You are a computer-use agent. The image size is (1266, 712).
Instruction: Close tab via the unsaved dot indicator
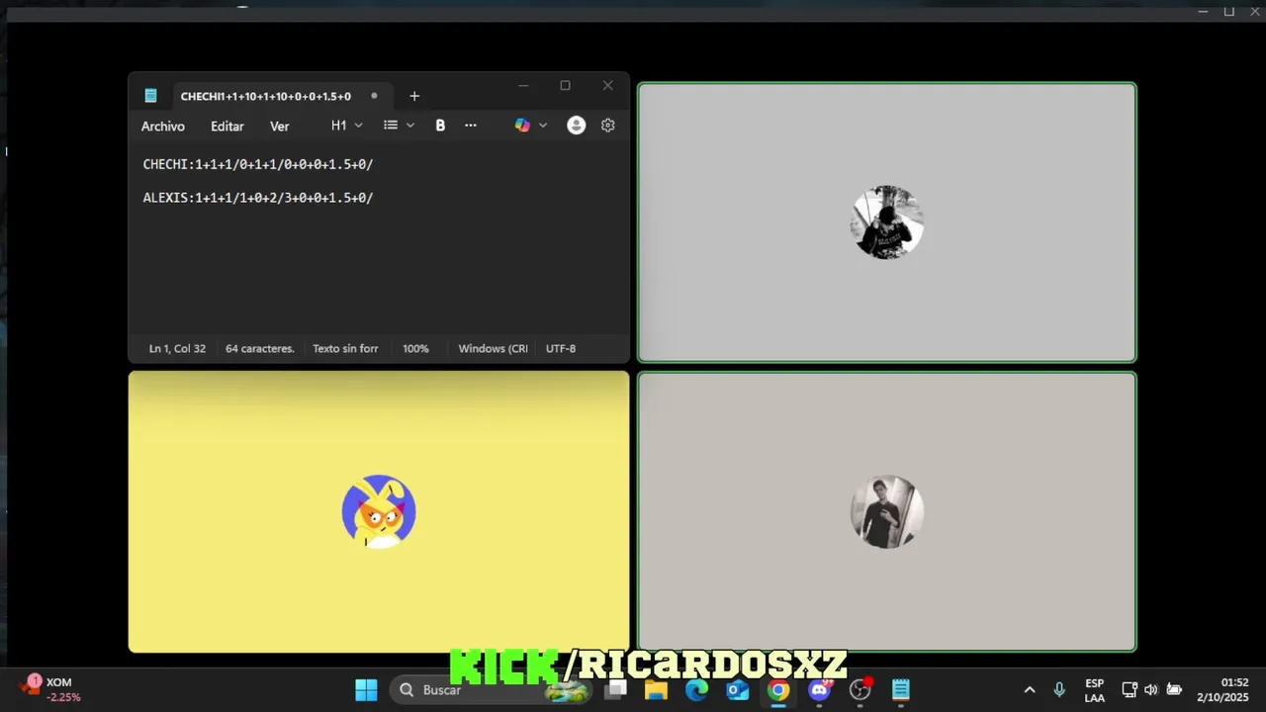click(x=374, y=96)
